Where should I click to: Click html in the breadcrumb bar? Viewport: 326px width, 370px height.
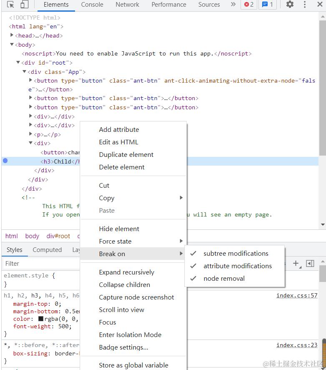[12, 236]
